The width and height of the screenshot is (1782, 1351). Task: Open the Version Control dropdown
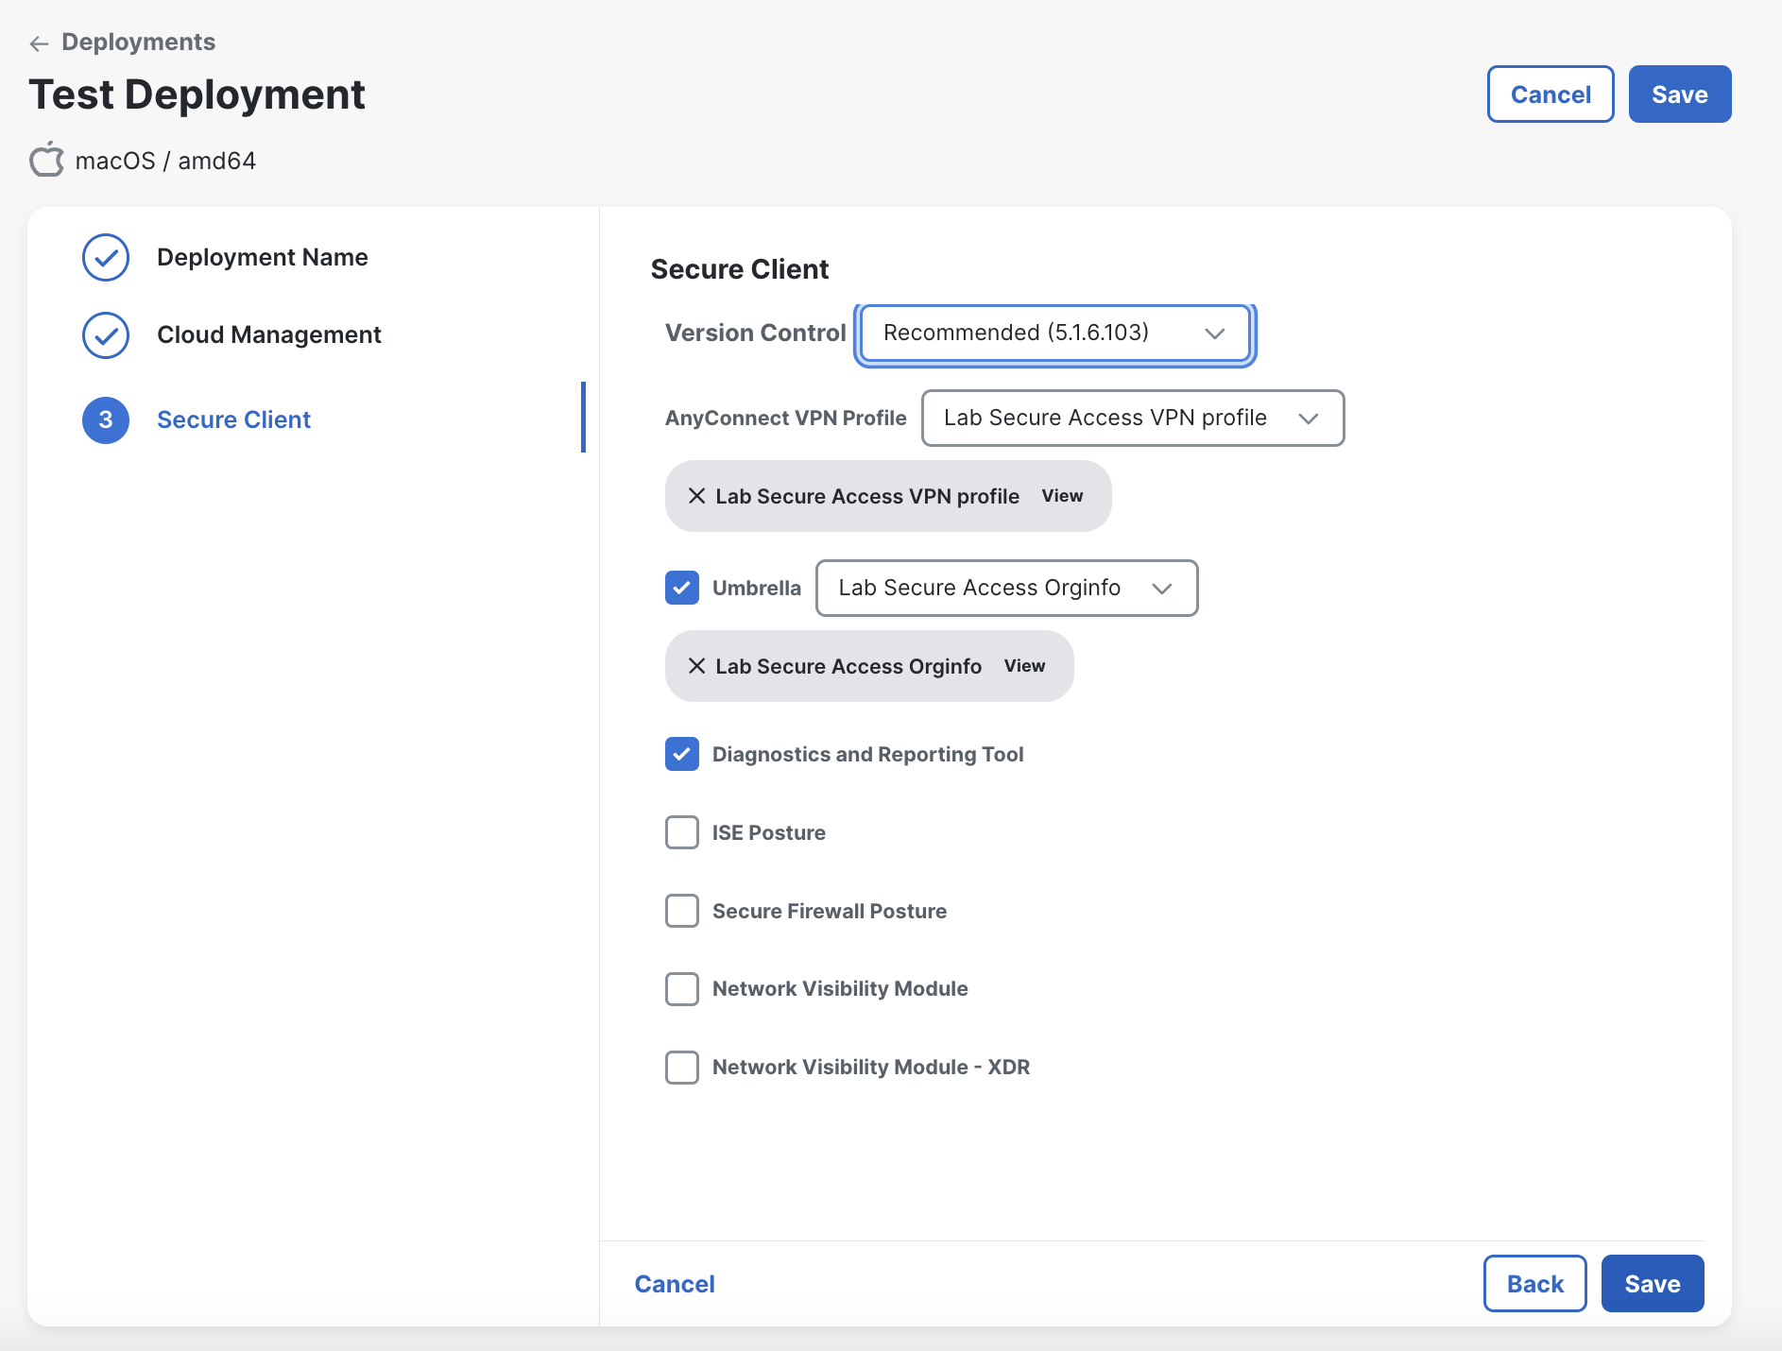(x=1054, y=333)
